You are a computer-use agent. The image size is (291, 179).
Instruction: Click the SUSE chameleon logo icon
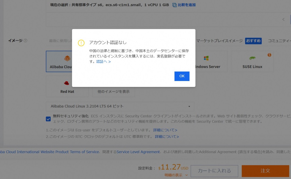pos(252,58)
